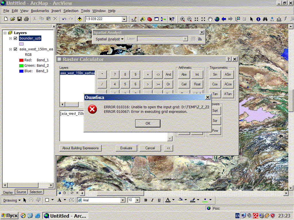Open the Find binoculars tool
294x220 pixels.
point(265,19)
